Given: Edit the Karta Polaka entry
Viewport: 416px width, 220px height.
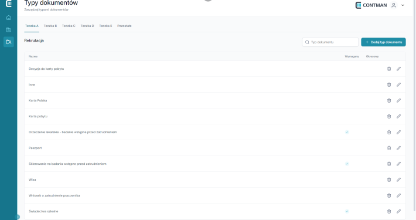Looking at the screenshot, I should pyautogui.click(x=398, y=100).
